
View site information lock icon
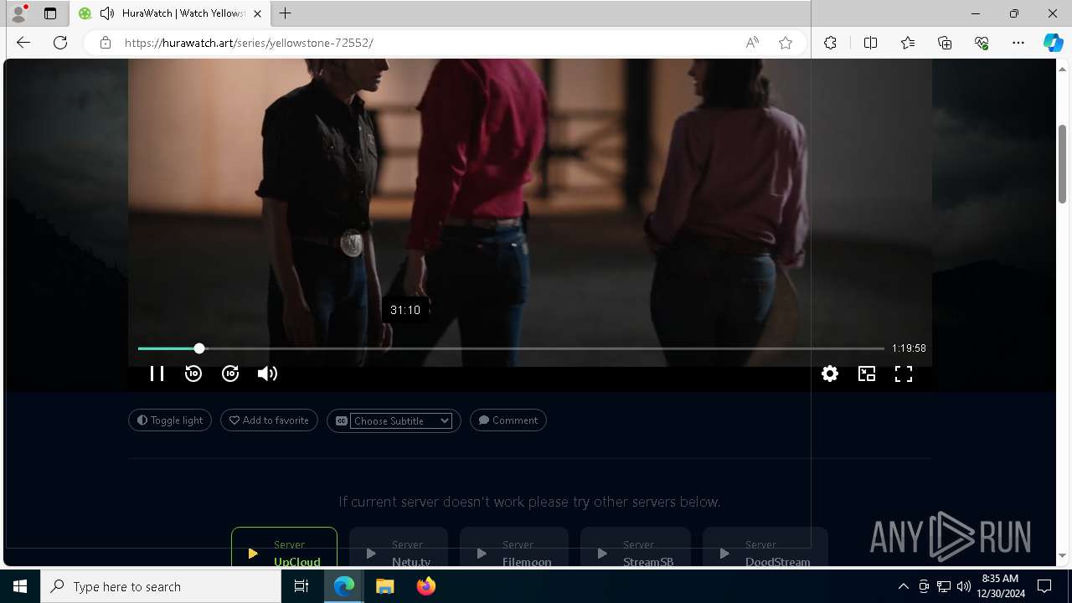click(x=106, y=43)
